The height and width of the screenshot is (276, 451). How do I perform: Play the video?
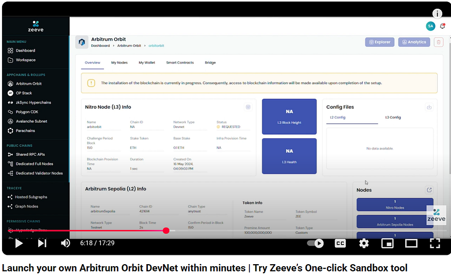pyautogui.click(x=19, y=243)
